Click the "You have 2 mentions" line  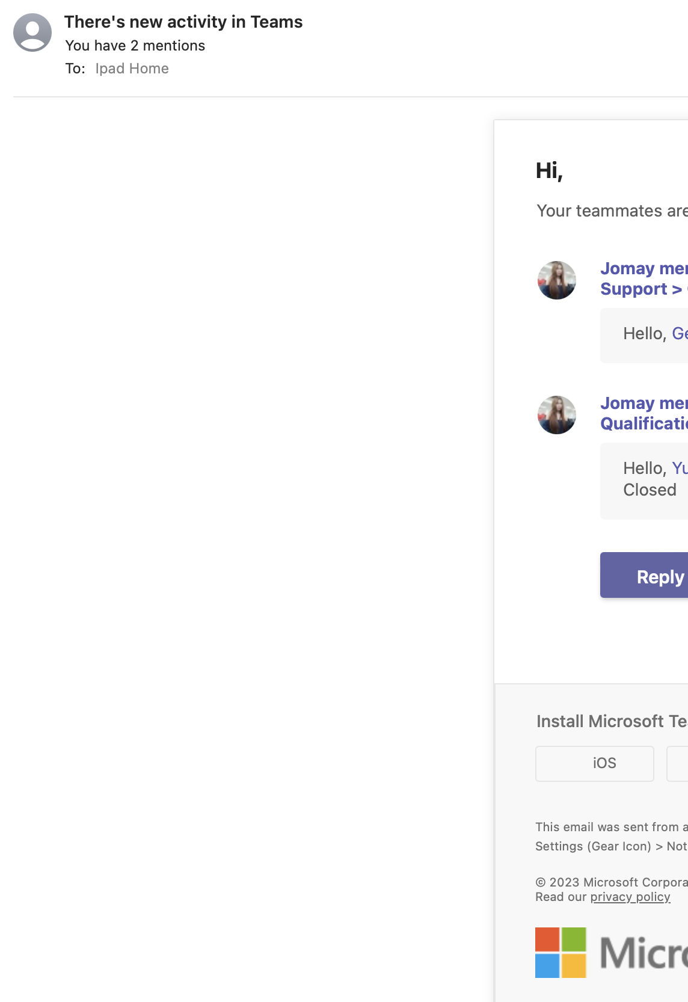[x=135, y=46]
